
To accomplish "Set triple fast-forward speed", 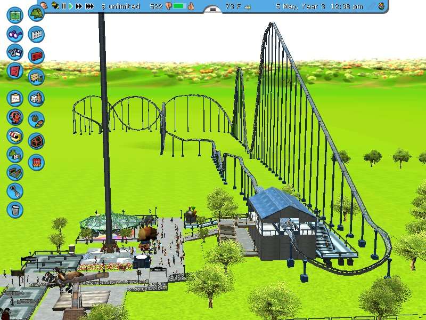I will [89, 6].
